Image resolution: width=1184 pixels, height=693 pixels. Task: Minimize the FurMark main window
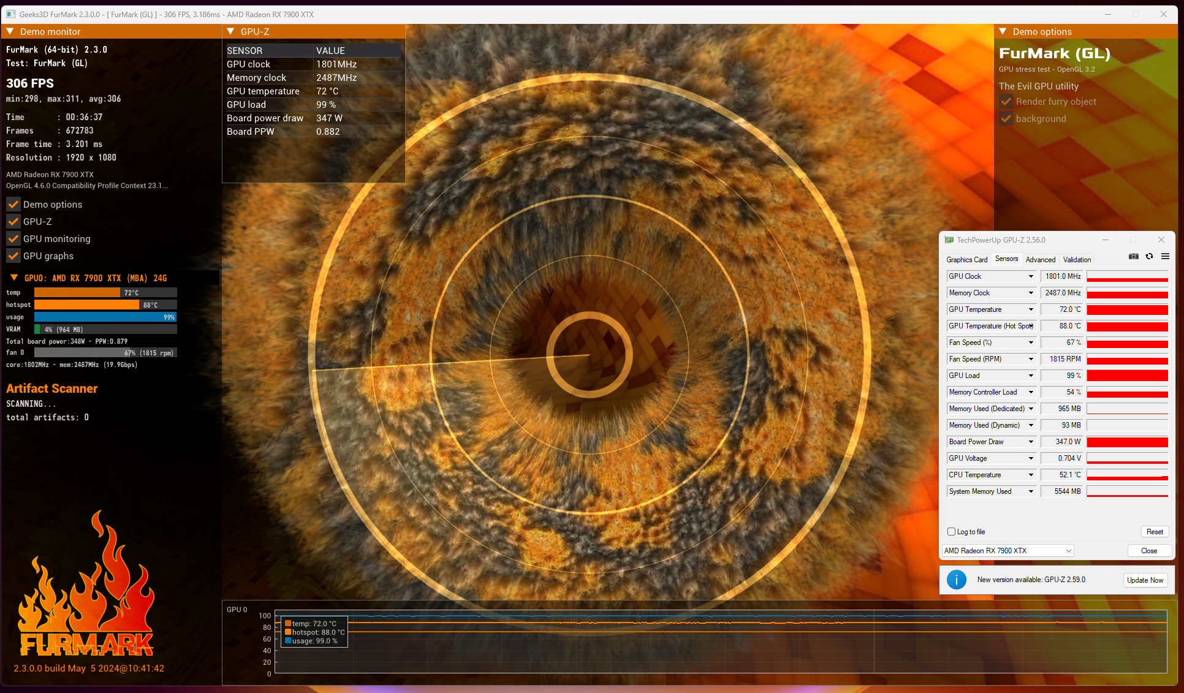[1108, 14]
